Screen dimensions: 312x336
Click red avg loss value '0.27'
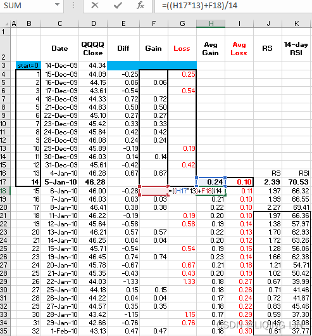[239, 281]
